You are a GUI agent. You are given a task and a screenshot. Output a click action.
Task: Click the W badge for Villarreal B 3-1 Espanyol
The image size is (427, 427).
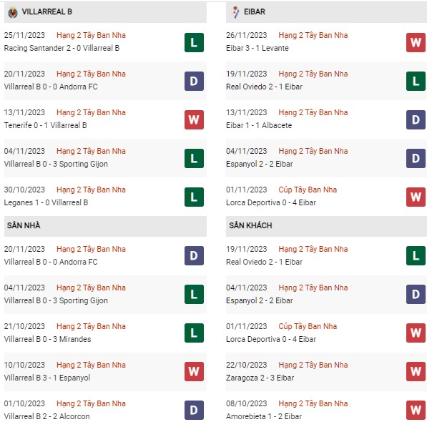194,371
